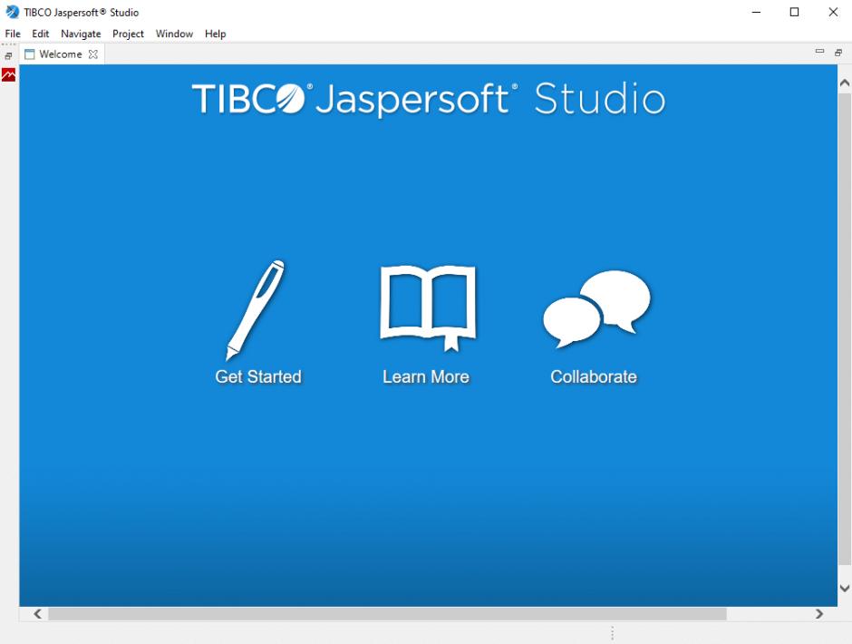This screenshot has height=644, width=852.
Task: Click the TIBCO Jaspersoft Studio logo banner
Action: (429, 99)
